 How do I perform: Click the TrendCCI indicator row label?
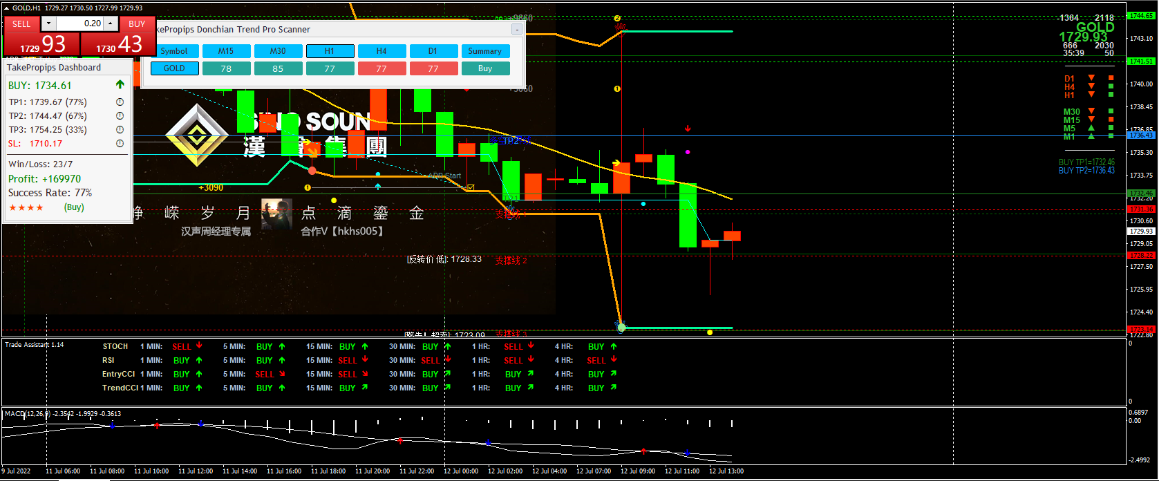(x=120, y=388)
